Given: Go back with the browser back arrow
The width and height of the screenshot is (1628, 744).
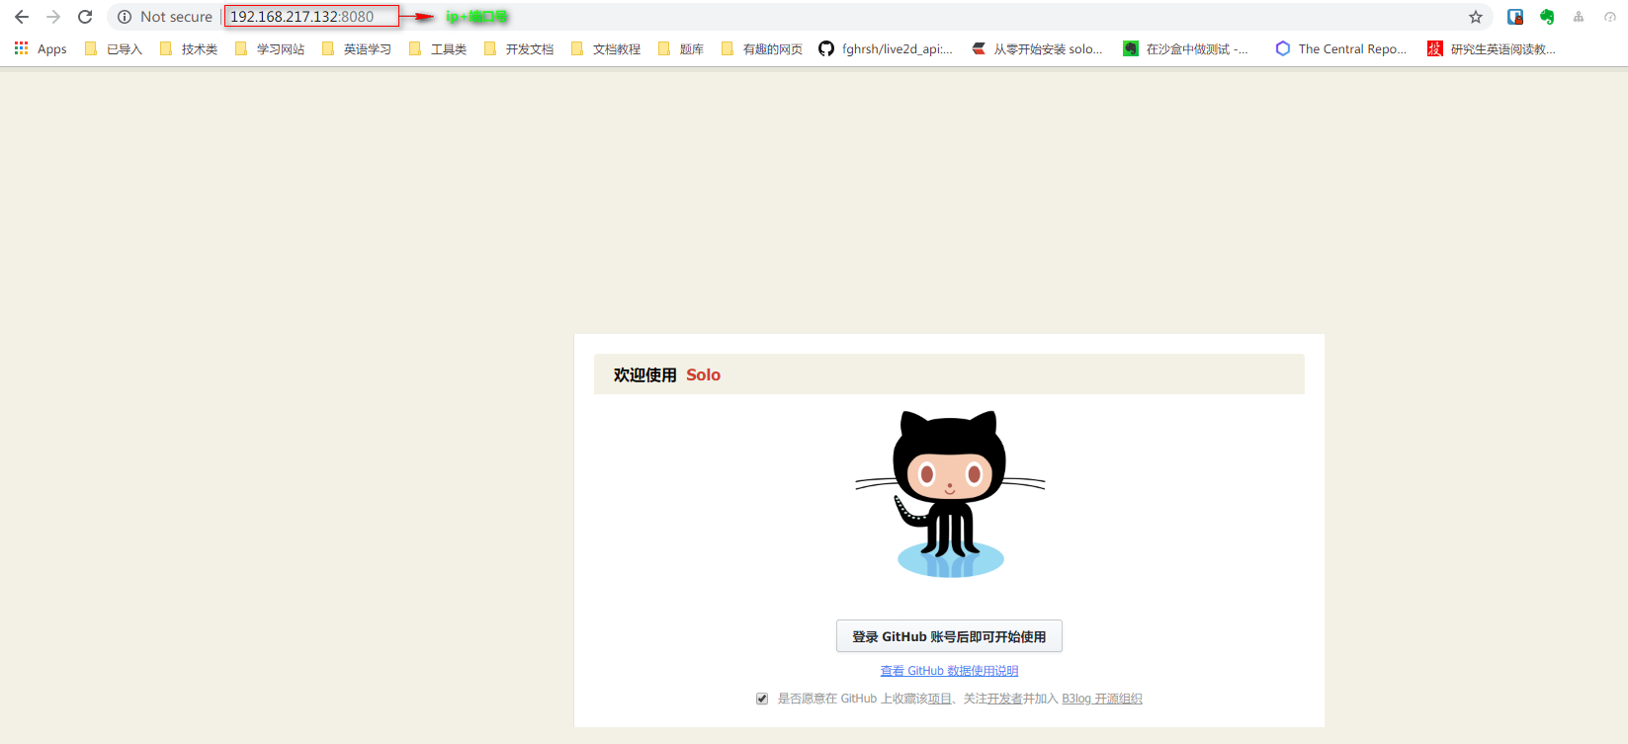Looking at the screenshot, I should (x=22, y=17).
